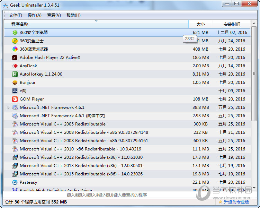Click the e商 program icon
The width and height of the screenshot is (260, 208).
coord(15,91)
